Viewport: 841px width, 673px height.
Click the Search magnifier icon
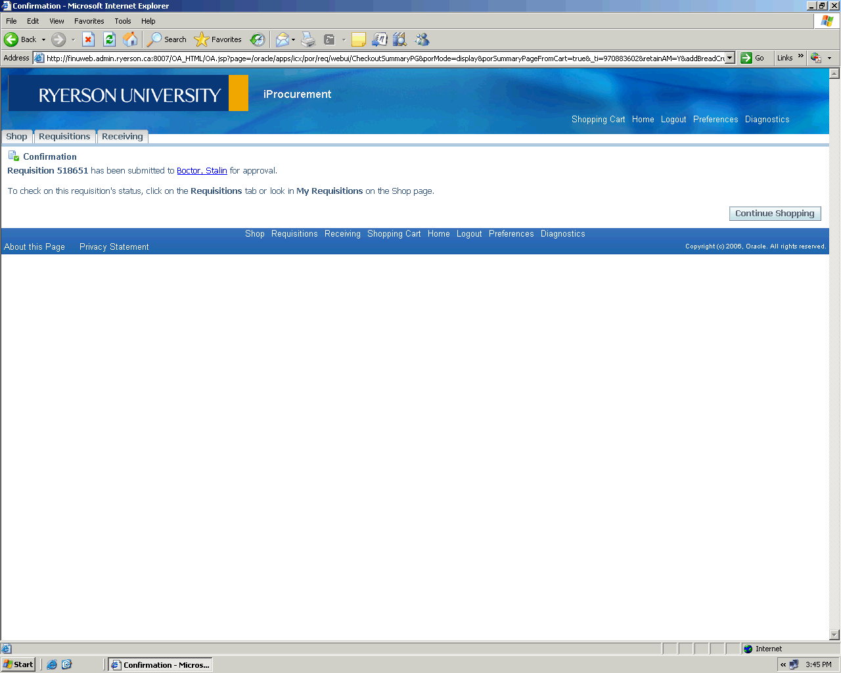tap(154, 39)
